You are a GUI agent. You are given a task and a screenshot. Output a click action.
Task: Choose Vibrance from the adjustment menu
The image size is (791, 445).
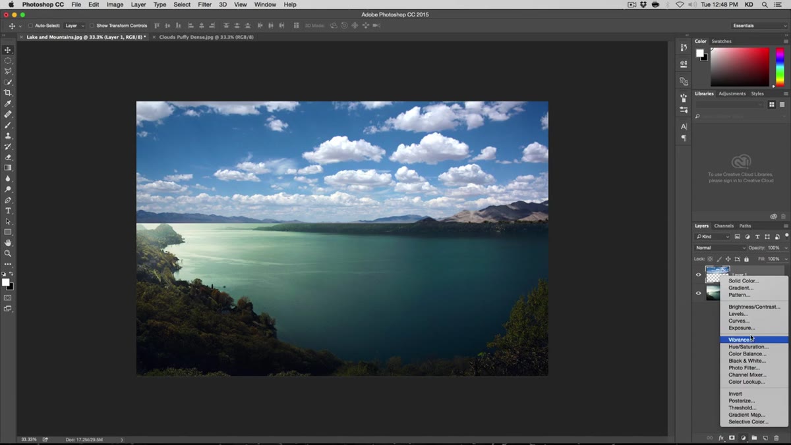pos(754,340)
